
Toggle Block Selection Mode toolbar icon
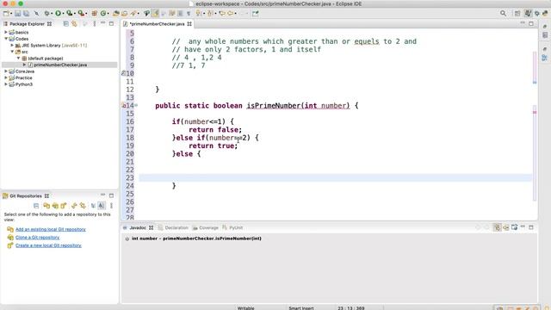[x=180, y=14]
